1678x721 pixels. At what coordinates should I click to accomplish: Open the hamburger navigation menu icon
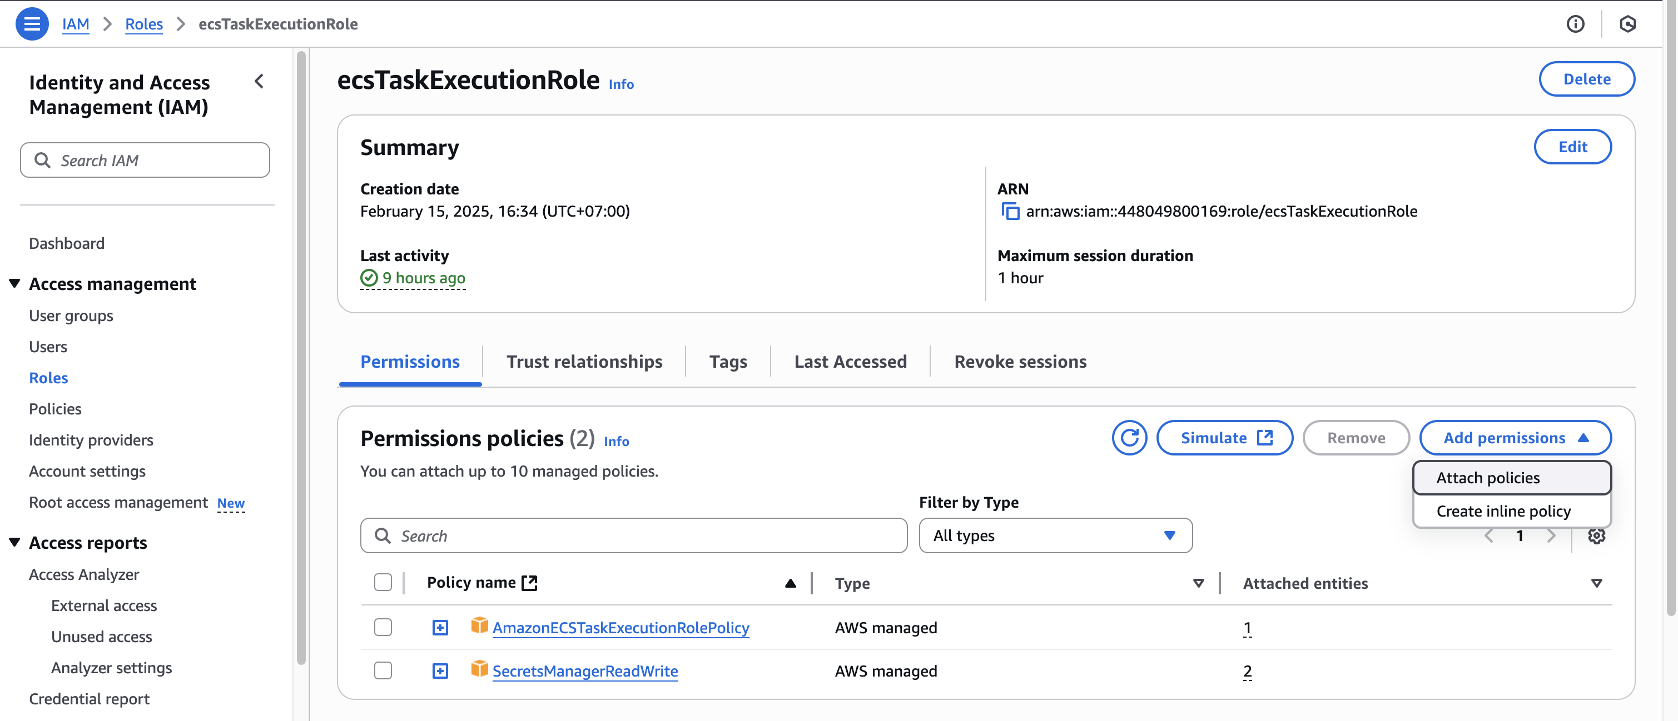click(x=32, y=24)
